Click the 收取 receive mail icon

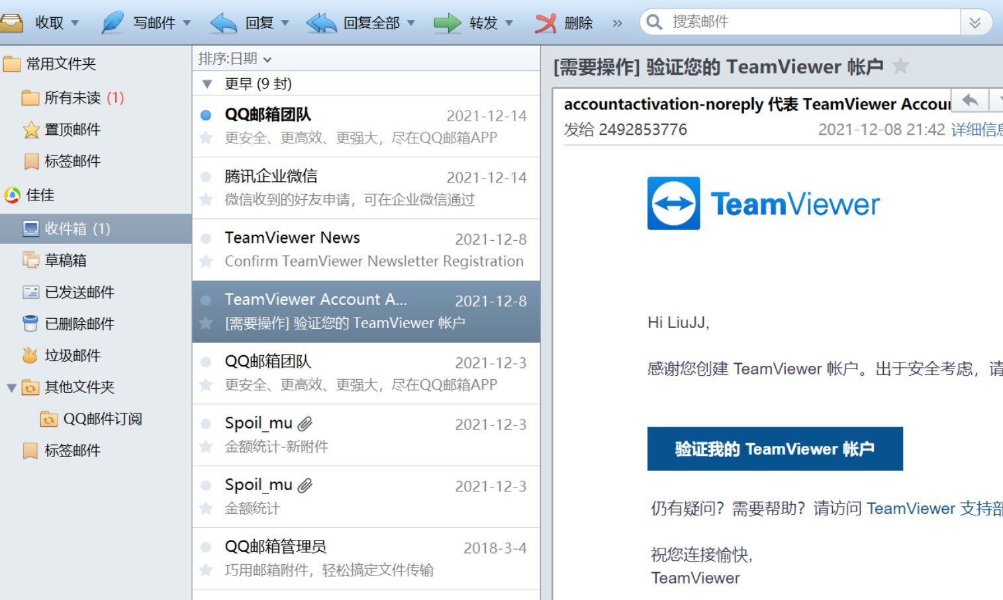pyautogui.click(x=11, y=23)
